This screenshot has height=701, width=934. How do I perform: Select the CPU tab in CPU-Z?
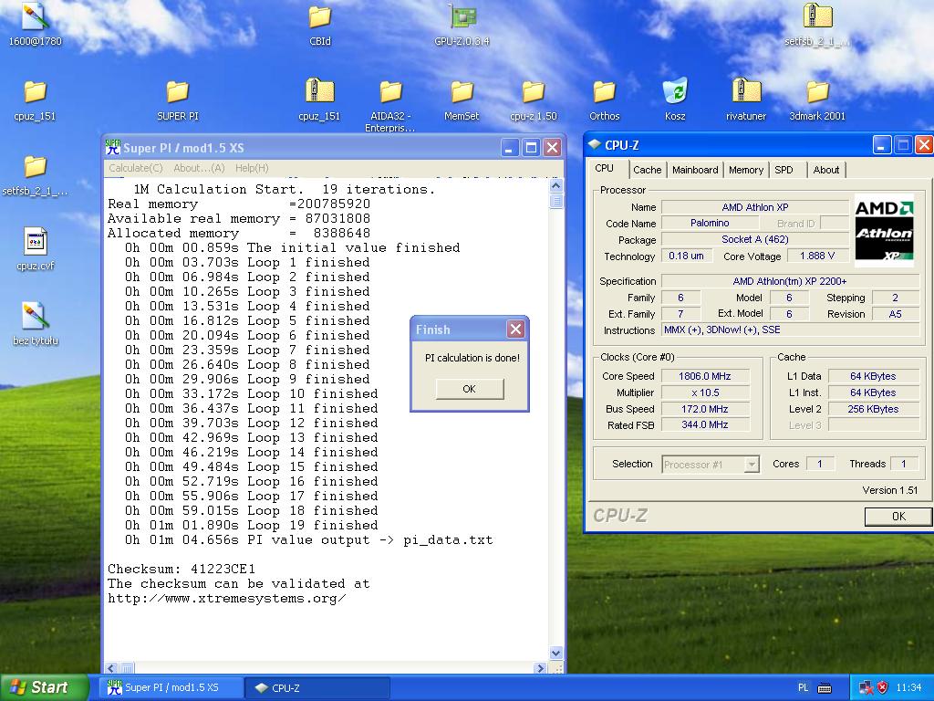tap(606, 168)
